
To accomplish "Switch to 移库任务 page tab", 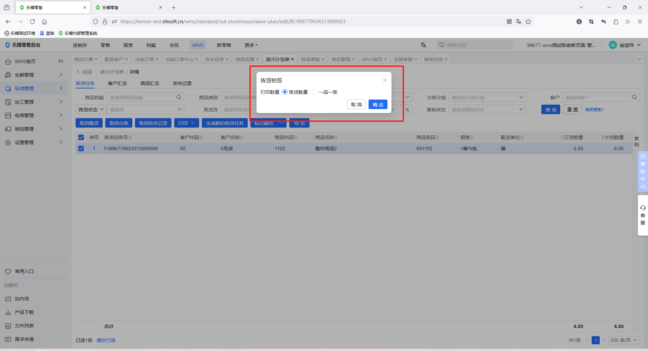I will tap(434, 59).
